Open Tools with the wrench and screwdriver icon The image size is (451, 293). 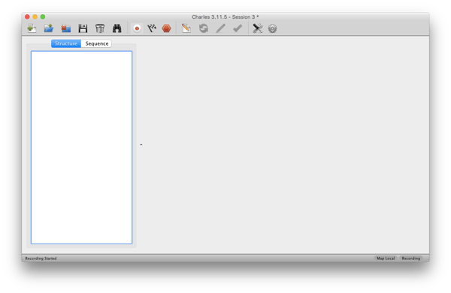coord(257,28)
